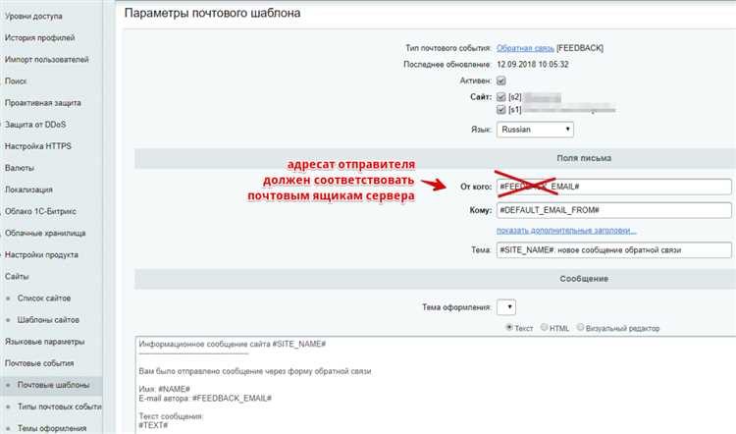Select Темы оформления in the tree
The image size is (736, 434).
point(52,428)
